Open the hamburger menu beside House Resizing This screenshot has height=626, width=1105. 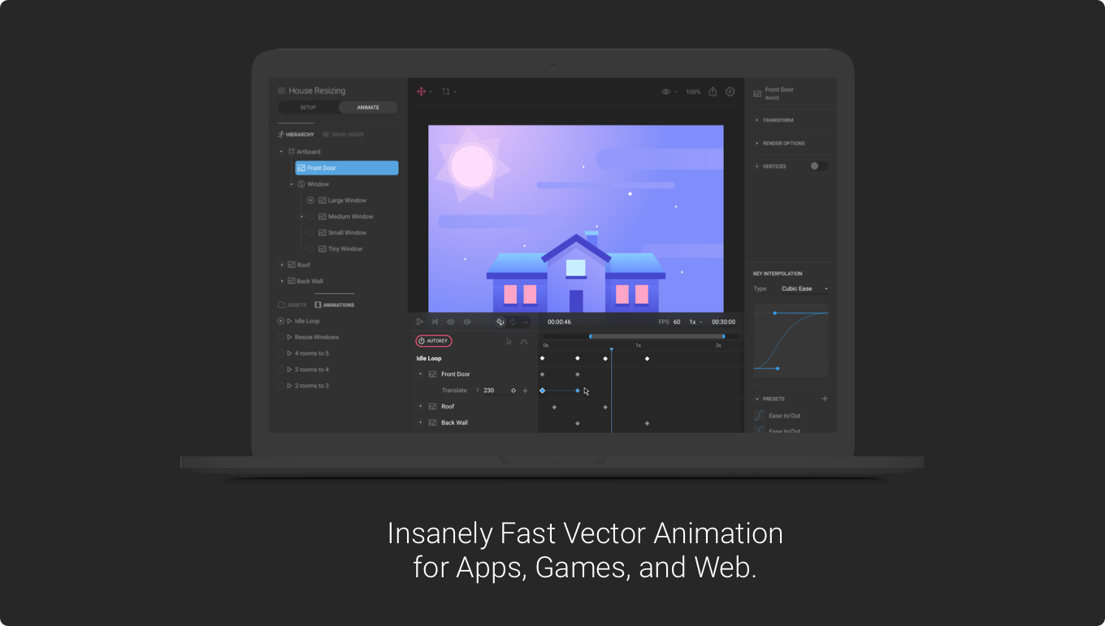tap(281, 91)
